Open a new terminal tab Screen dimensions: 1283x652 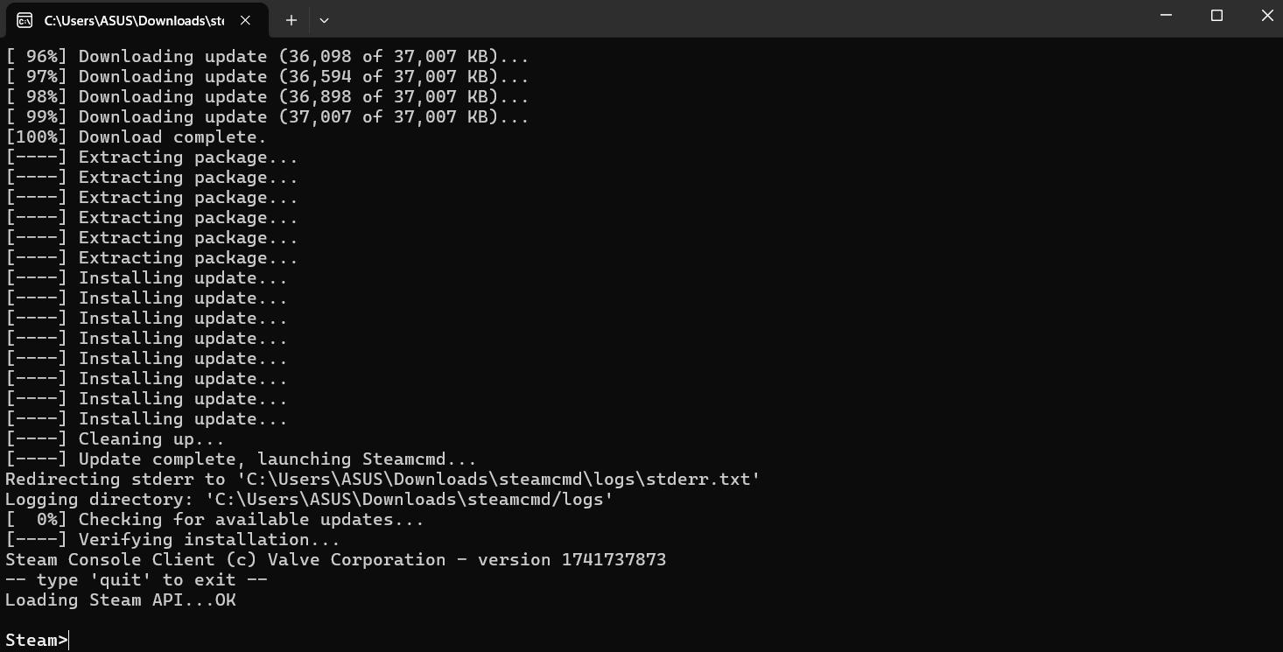coord(291,20)
